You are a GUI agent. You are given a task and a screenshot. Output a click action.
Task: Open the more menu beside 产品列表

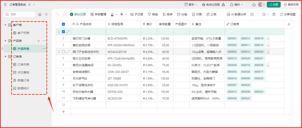coord(44,49)
